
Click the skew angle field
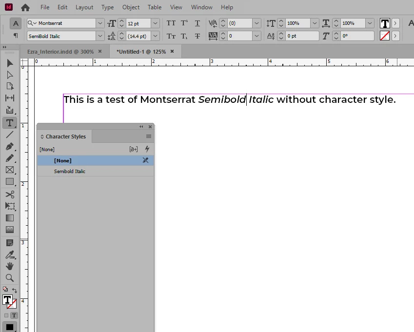click(x=357, y=36)
